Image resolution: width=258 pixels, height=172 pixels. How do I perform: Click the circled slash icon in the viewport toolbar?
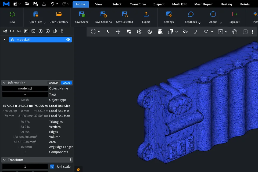click(235, 32)
